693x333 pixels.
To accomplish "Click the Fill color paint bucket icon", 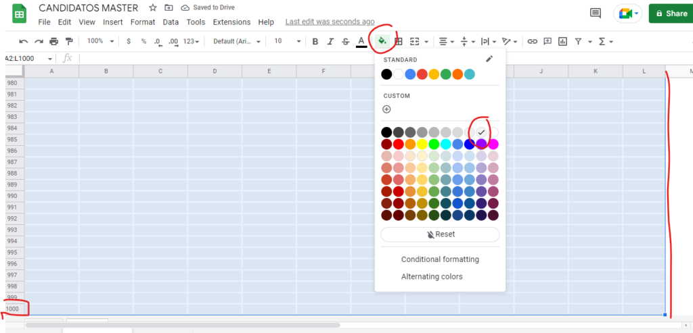I will point(382,41).
